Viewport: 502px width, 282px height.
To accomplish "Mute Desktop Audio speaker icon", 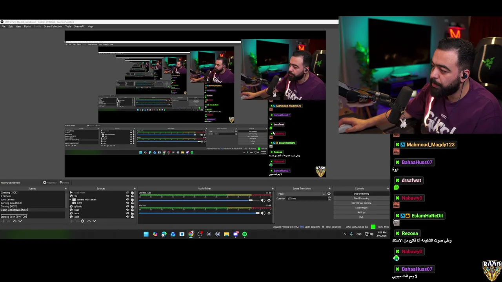I will [263, 200].
